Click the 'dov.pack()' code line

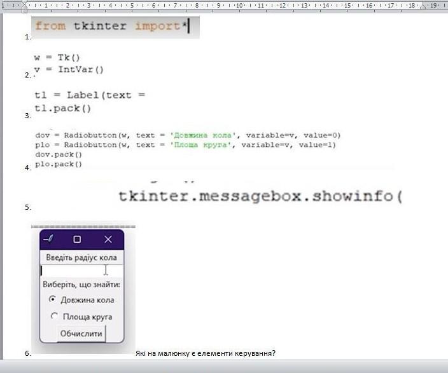tap(59, 154)
